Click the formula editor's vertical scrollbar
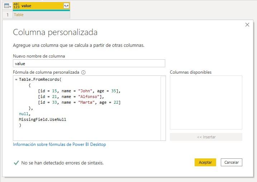This screenshot has width=257, height=182. pyautogui.click(x=163, y=108)
